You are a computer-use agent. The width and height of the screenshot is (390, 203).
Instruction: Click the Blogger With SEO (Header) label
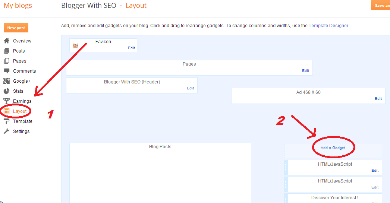click(x=132, y=82)
